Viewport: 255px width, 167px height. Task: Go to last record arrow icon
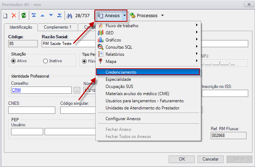point(60,15)
